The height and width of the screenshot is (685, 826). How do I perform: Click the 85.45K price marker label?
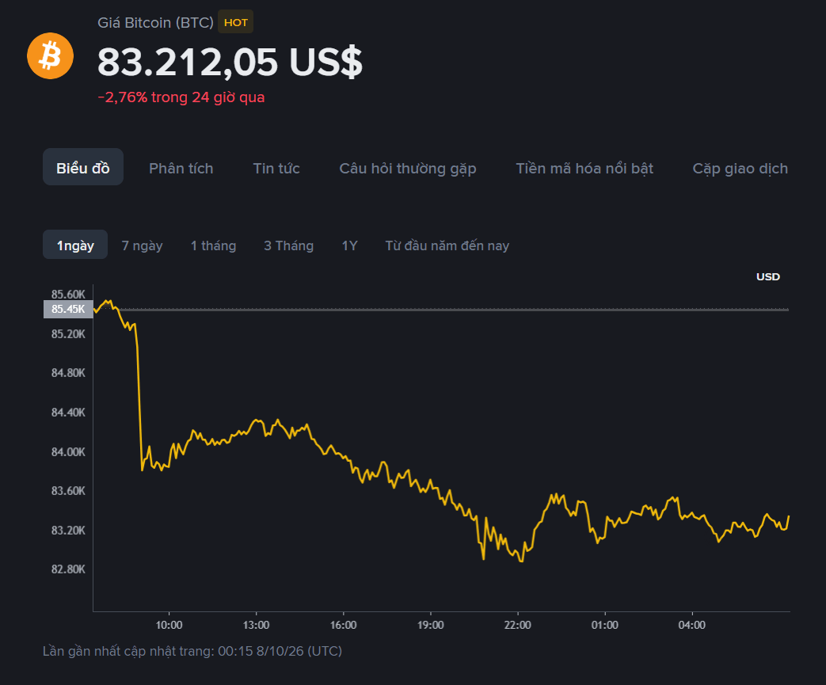[x=68, y=310]
